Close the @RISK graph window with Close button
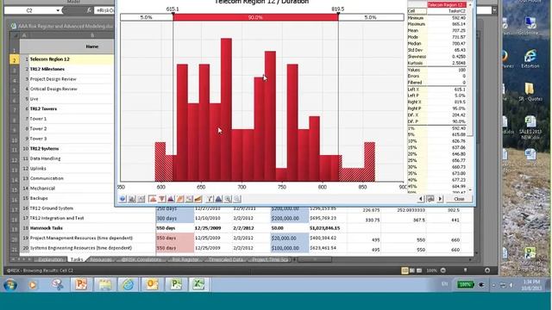 pyautogui.click(x=459, y=199)
